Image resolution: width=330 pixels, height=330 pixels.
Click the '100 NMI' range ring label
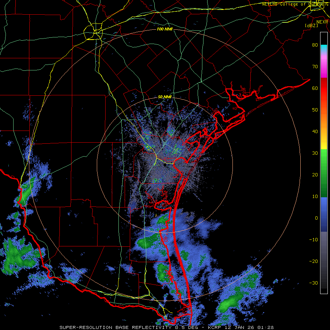click(x=165, y=29)
